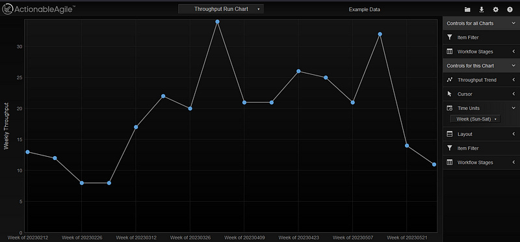The height and width of the screenshot is (242, 520).
Task: Select Throughput Trend label
Action: pyautogui.click(x=477, y=80)
